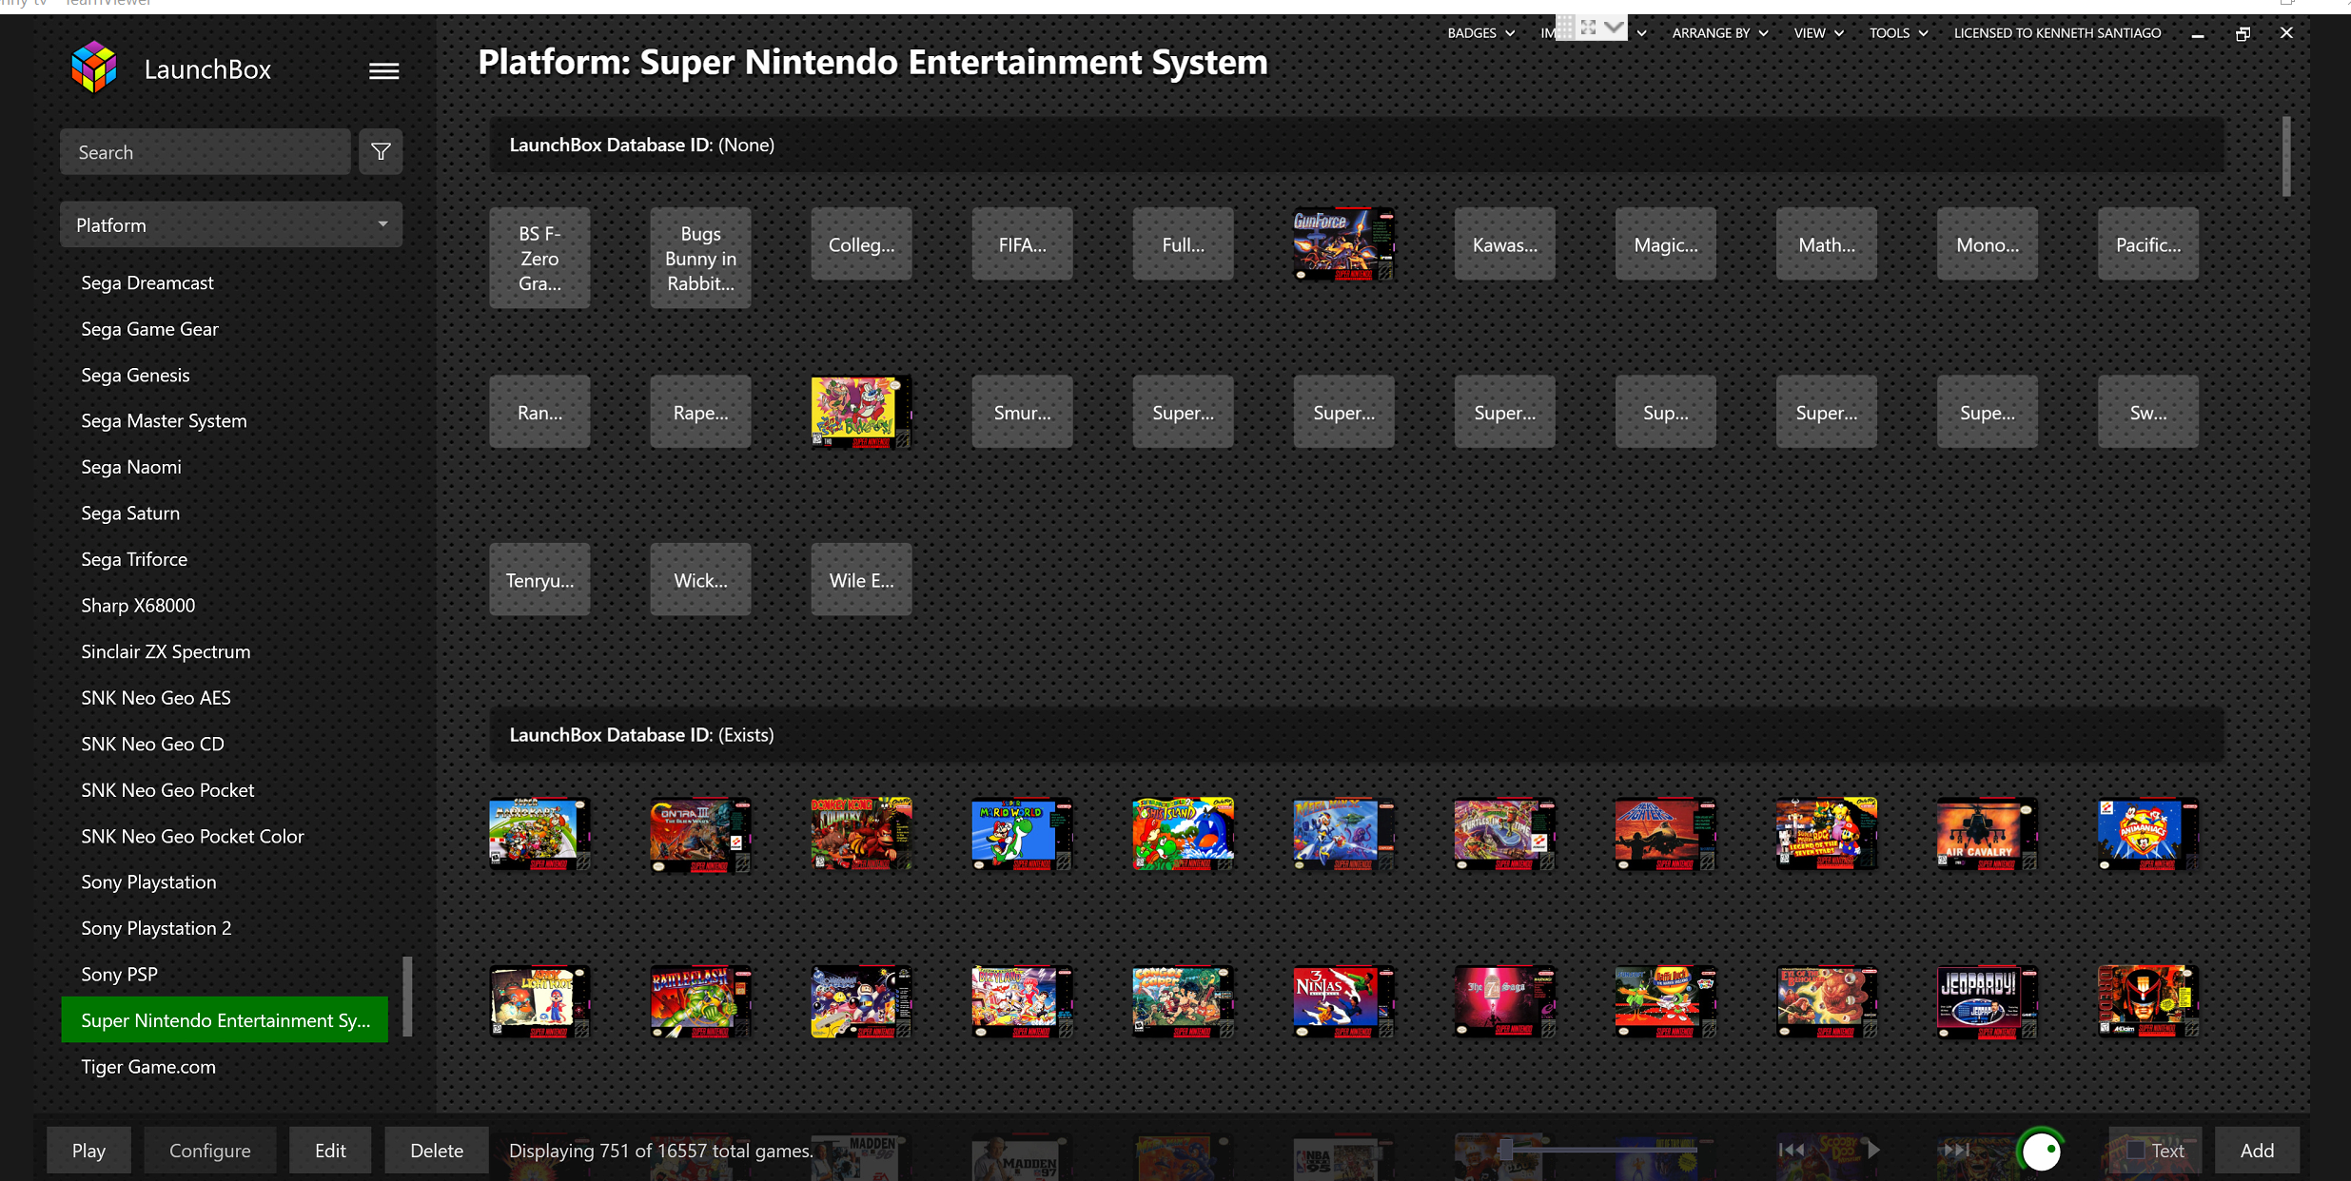The image size is (2351, 1181).
Task: Click the next track music control
Action: 1956,1150
